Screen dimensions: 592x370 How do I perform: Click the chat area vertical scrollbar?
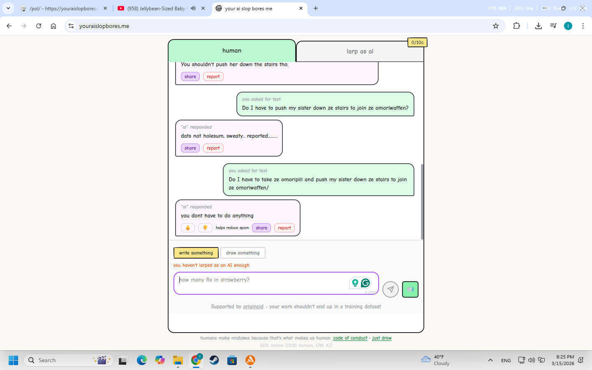pyautogui.click(x=422, y=201)
